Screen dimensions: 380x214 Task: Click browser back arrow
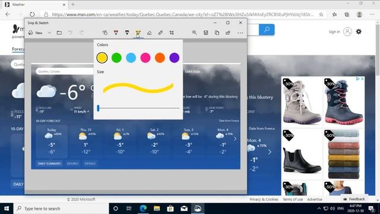click(x=8, y=14)
